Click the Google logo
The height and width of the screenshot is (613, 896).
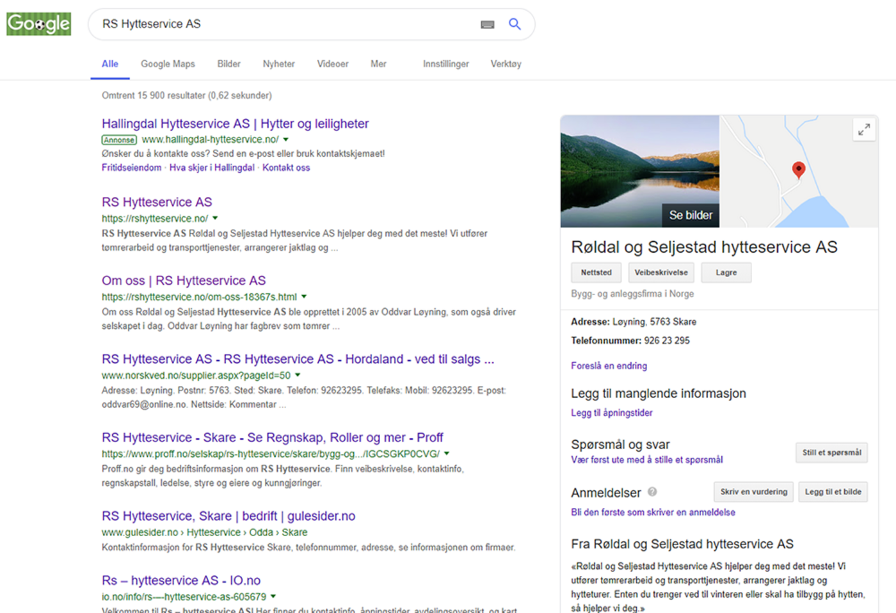(39, 24)
